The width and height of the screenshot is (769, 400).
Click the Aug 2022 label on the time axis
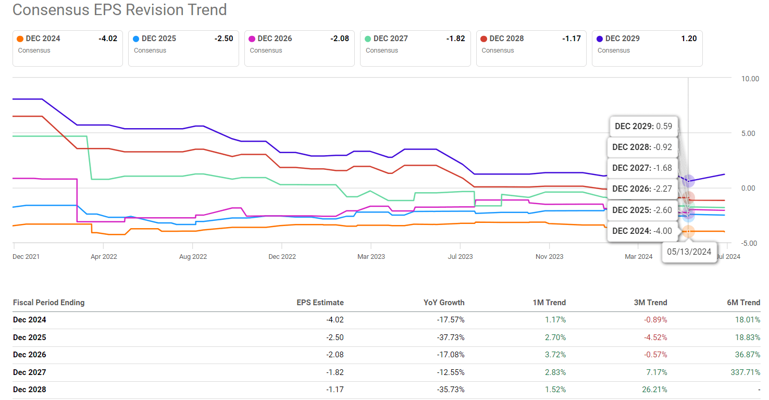[x=192, y=257]
